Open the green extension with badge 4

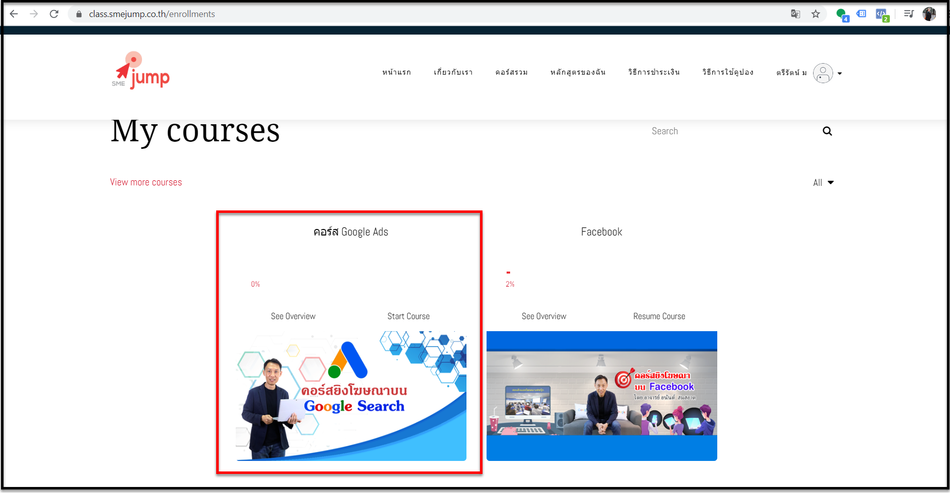click(842, 15)
